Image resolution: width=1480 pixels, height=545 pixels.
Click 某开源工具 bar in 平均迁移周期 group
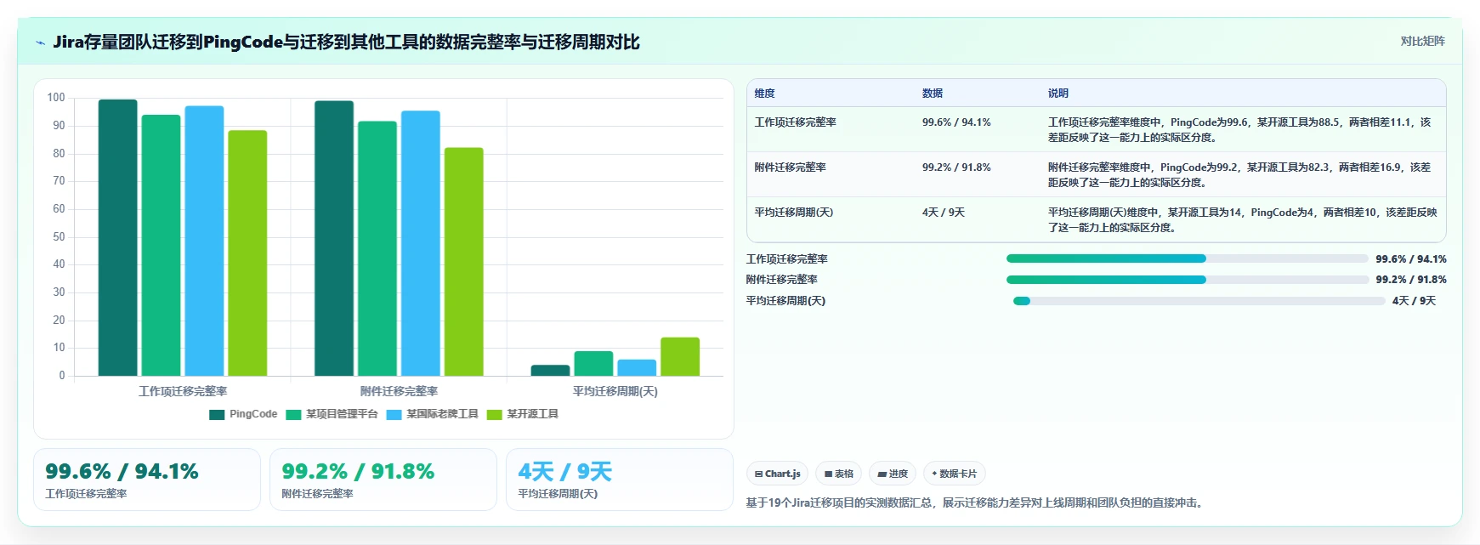click(x=680, y=356)
